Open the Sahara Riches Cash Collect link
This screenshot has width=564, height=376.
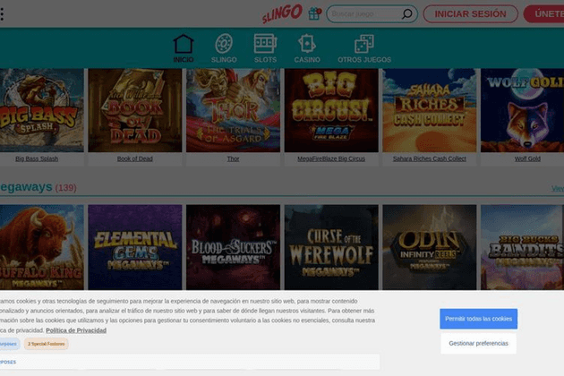(x=430, y=158)
